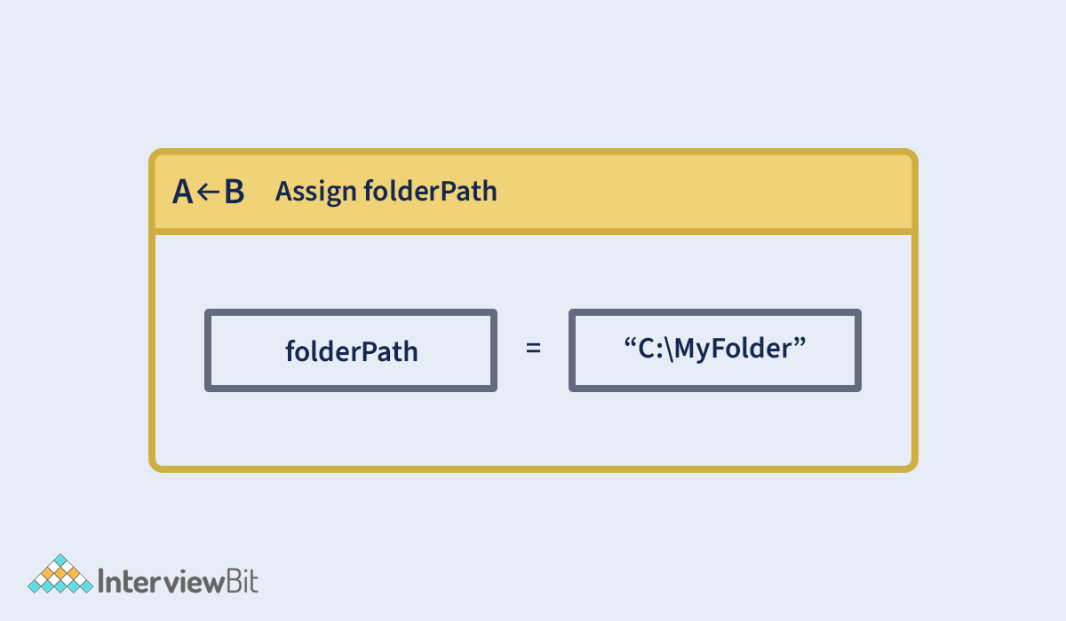This screenshot has height=621, width=1066.
Task: Select the Assign folderPath title text
Action: coord(386,191)
